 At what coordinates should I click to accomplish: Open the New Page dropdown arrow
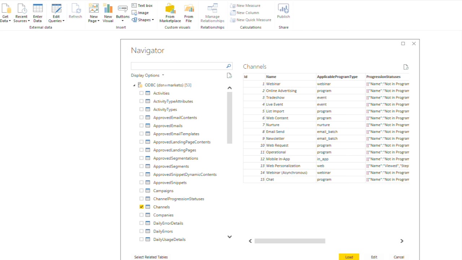[99, 21]
